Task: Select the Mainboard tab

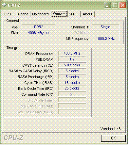Action: 40,14
